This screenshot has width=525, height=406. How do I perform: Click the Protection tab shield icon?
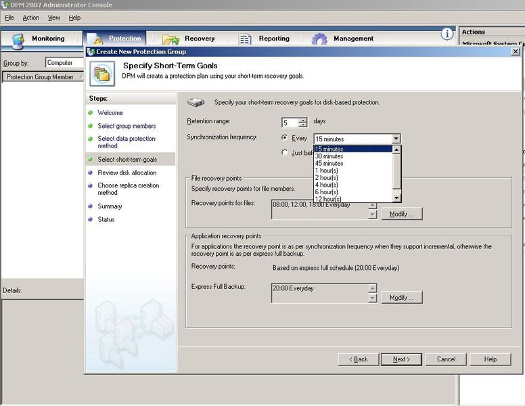(x=95, y=39)
